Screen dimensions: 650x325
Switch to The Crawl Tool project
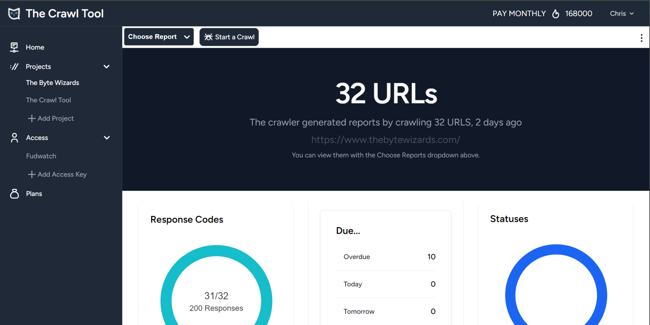(48, 100)
